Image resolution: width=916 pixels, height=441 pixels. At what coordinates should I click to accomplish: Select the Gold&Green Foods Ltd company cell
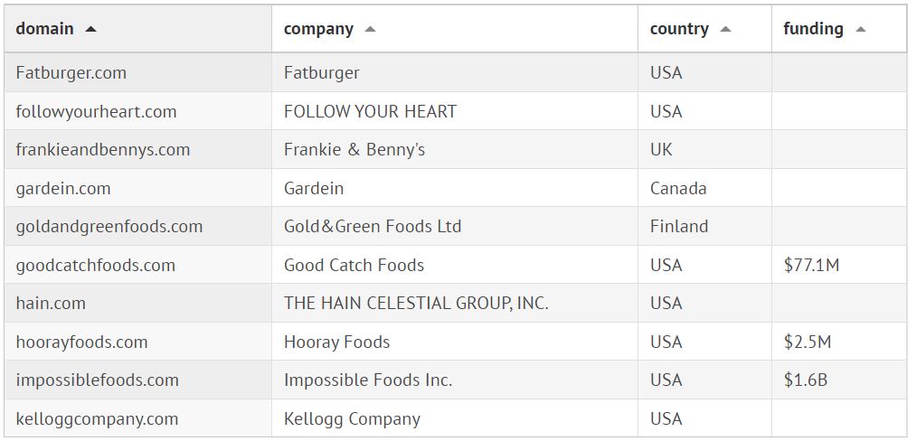click(x=373, y=226)
